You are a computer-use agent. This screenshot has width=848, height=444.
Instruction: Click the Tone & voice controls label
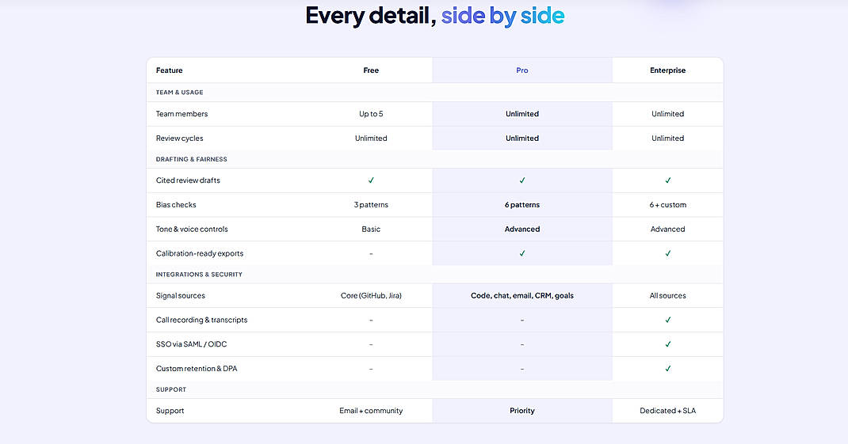192,229
